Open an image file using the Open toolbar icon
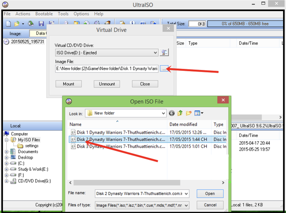The image size is (286, 213). pyautogui.click(x=17, y=23)
